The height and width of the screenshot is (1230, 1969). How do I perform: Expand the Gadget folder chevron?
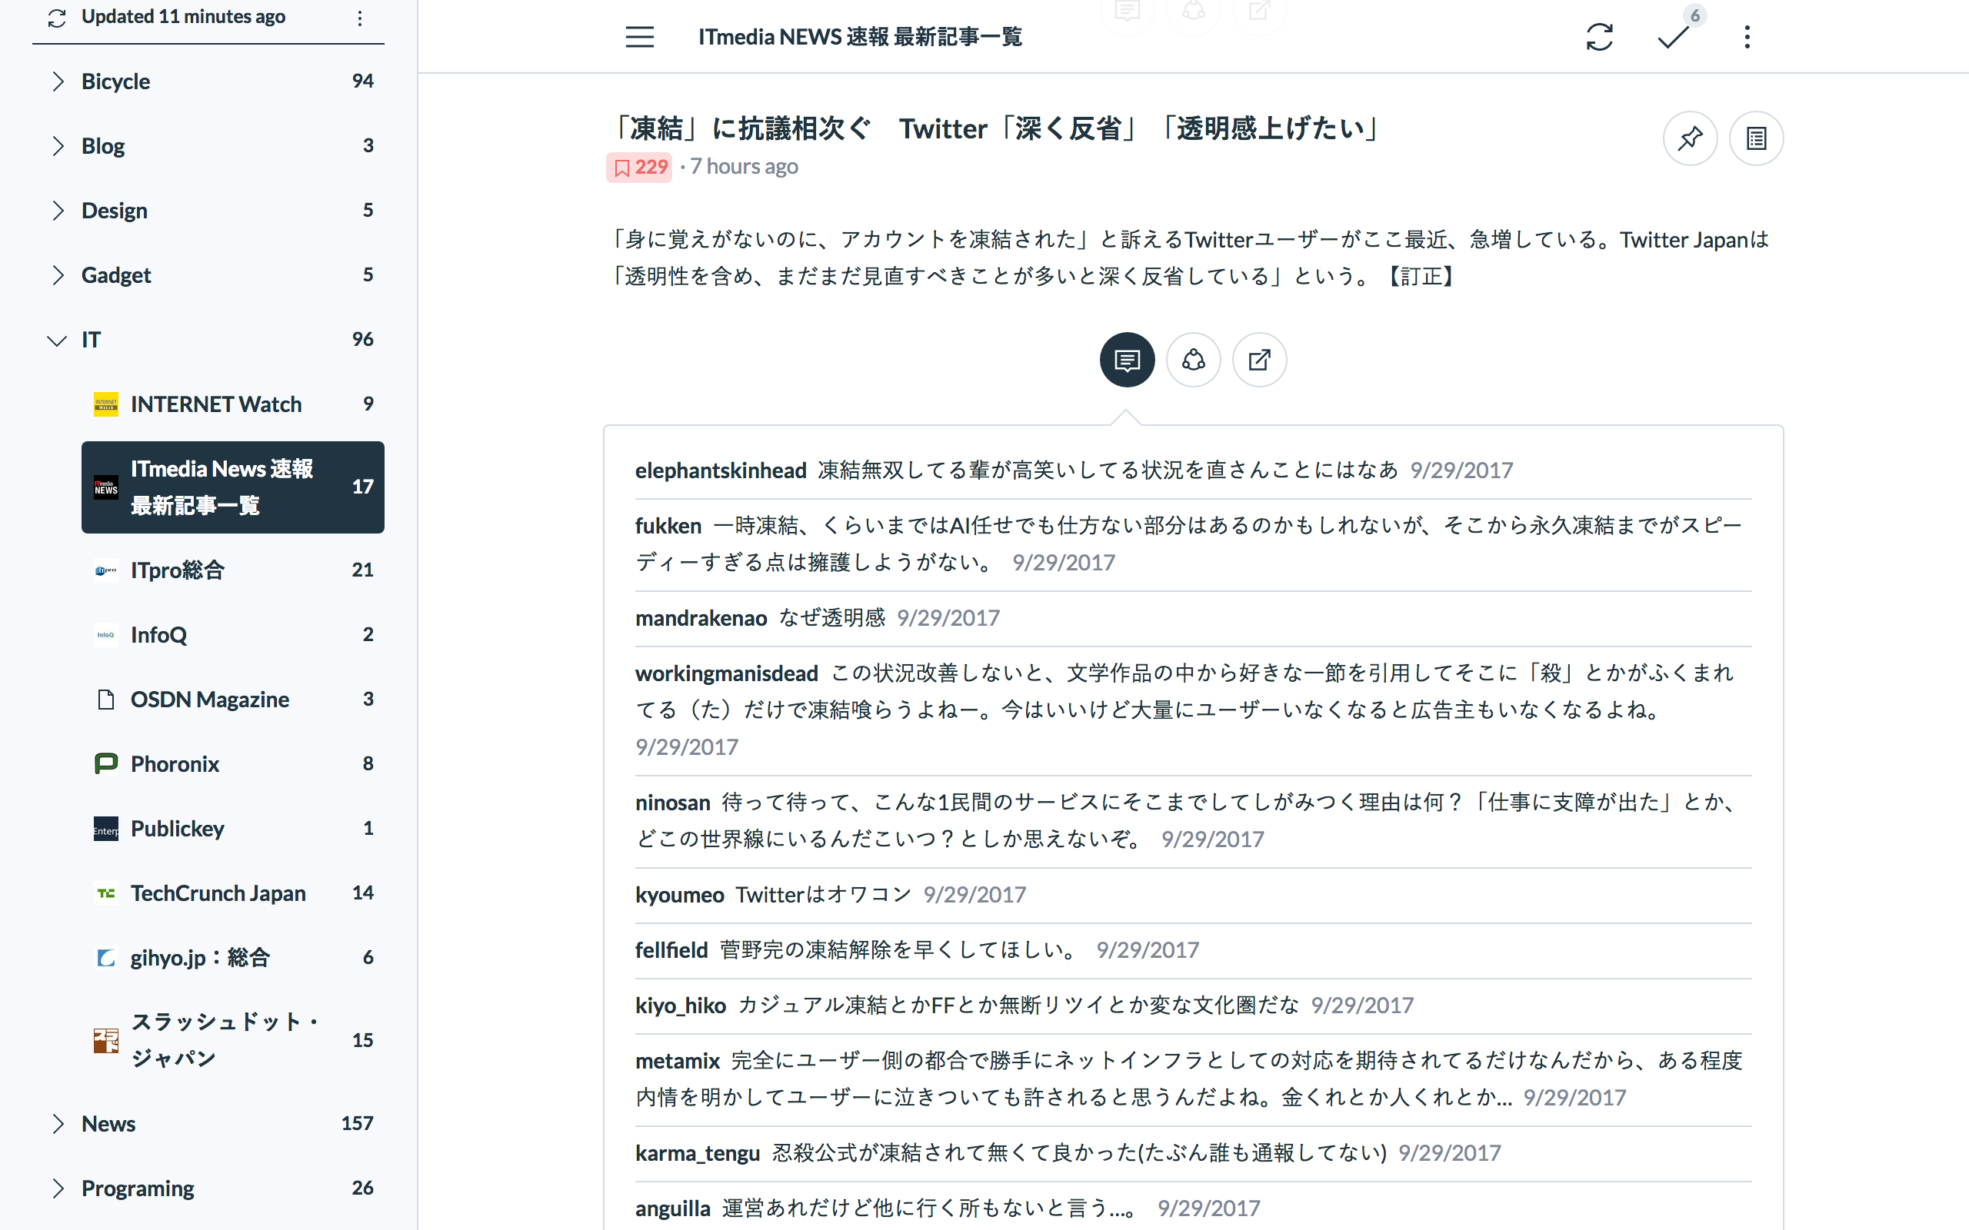pyautogui.click(x=57, y=275)
